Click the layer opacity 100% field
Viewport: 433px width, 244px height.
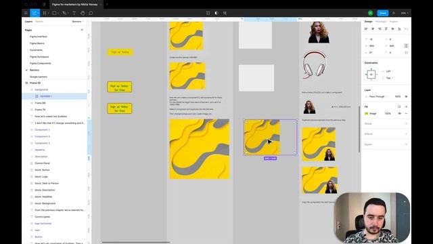pos(398,96)
